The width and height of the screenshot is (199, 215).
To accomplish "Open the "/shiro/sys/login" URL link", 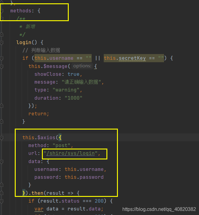I will (71, 153).
